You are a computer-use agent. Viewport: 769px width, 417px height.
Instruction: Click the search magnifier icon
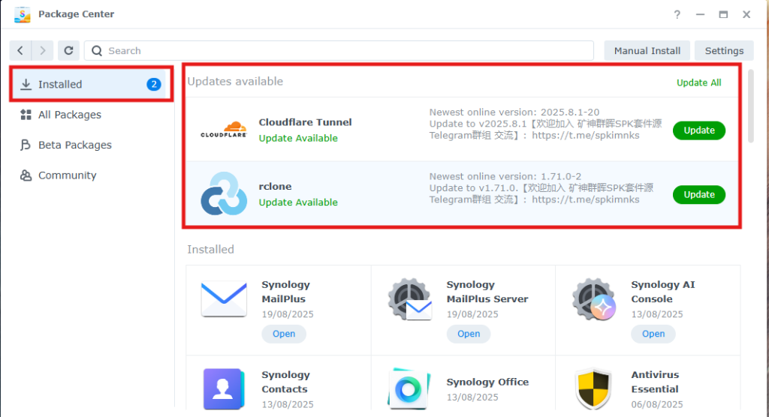tap(97, 50)
